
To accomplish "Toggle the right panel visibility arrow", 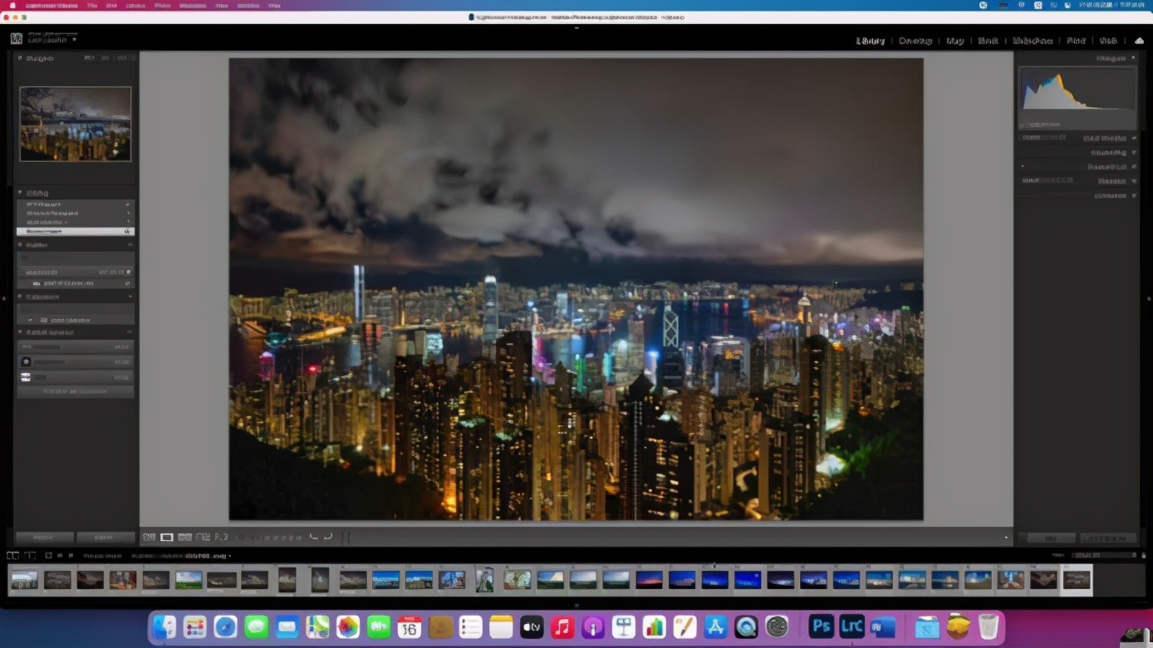I will (x=1150, y=297).
